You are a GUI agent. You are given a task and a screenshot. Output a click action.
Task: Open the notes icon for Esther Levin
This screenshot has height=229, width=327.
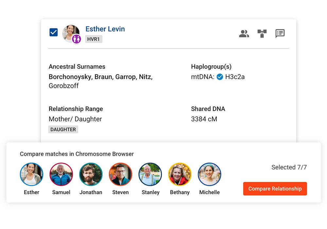click(280, 33)
